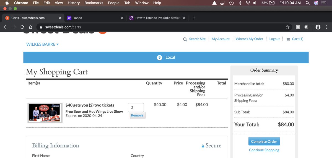Close the Yahoo tab
Viewport: 332px width, 158px height.
pos(122,18)
